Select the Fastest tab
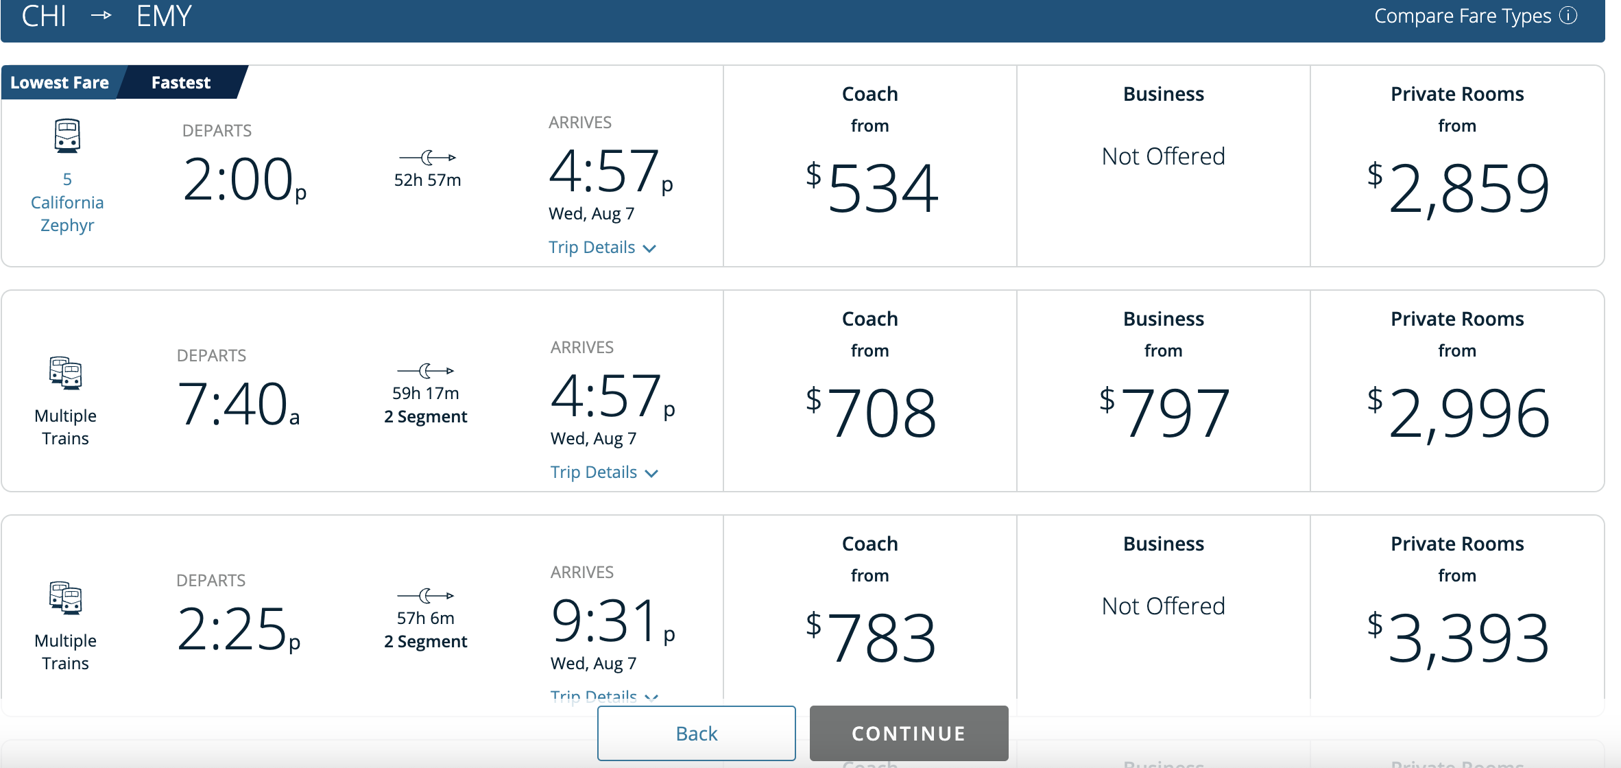Viewport: 1621px width, 768px height. 181,82
